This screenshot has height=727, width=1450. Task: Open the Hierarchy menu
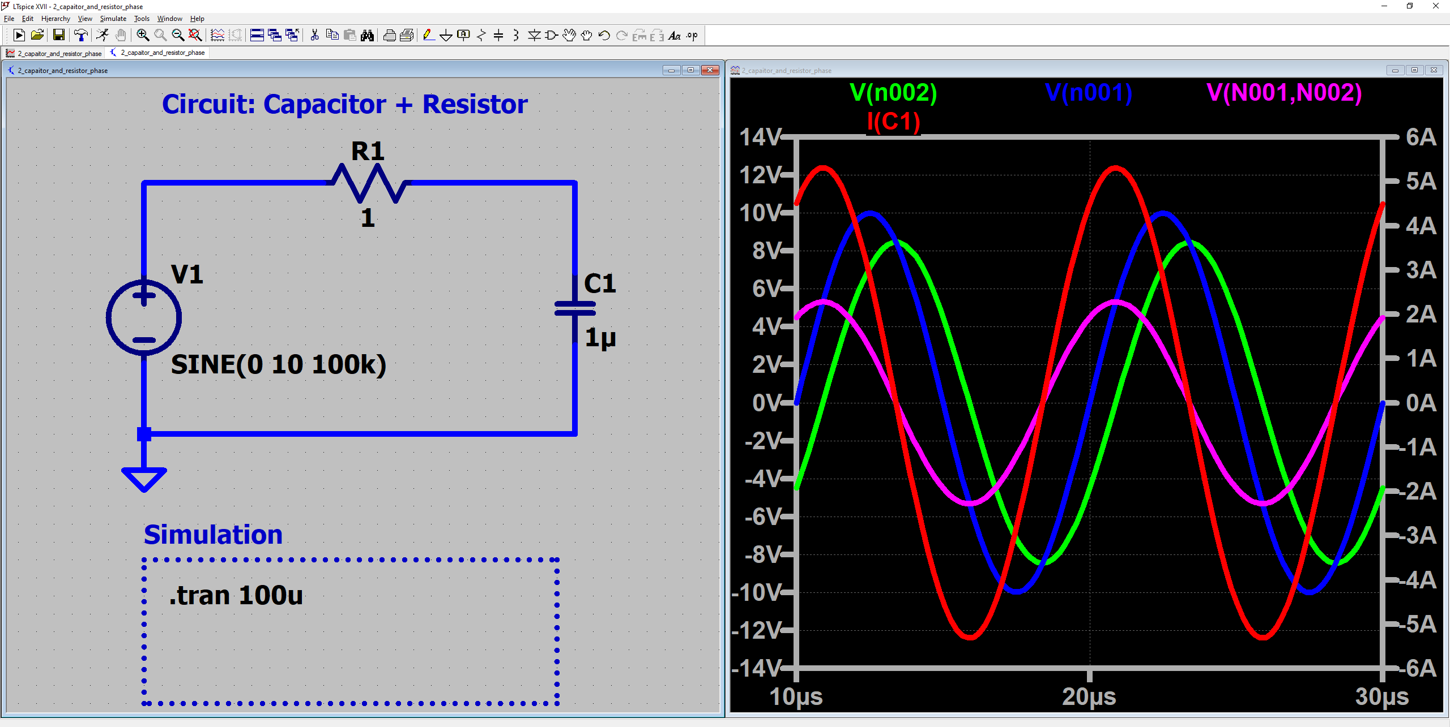[x=56, y=19]
